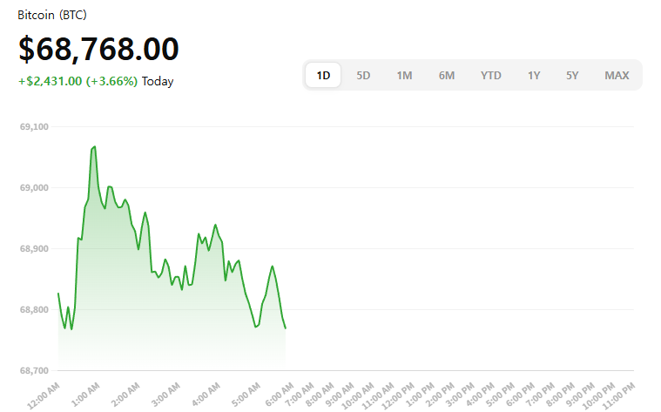Show MAX price history
661x412 pixels.
tap(617, 75)
